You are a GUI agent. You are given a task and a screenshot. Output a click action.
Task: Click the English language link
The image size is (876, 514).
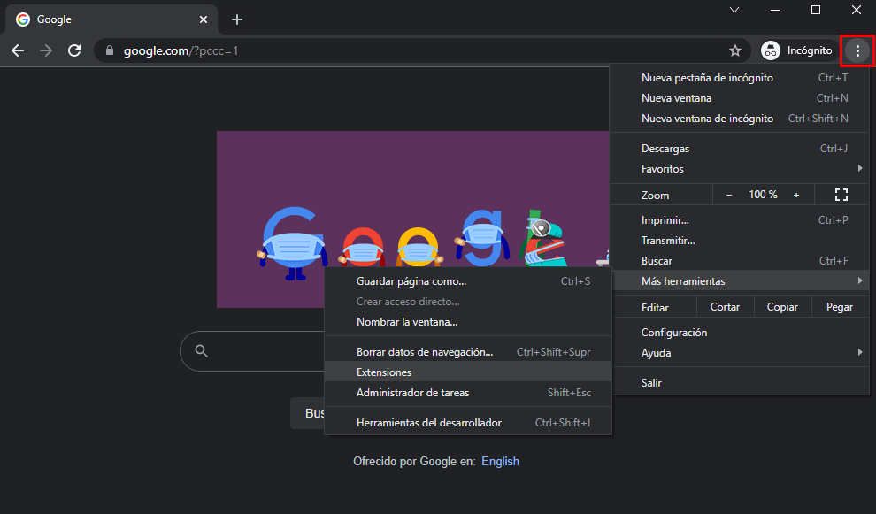coord(500,461)
